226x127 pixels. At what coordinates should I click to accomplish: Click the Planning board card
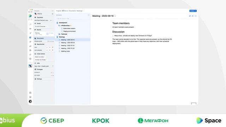coord(44,34)
